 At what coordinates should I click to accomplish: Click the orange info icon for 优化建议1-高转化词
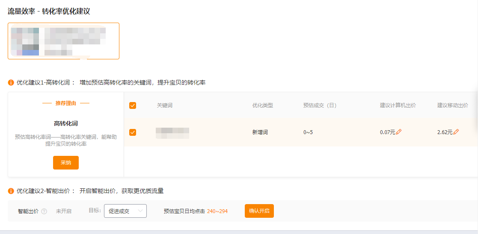(11, 82)
